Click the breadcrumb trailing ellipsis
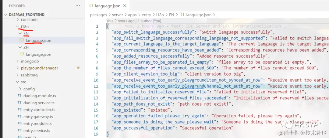 pyautogui.click(x=218, y=15)
